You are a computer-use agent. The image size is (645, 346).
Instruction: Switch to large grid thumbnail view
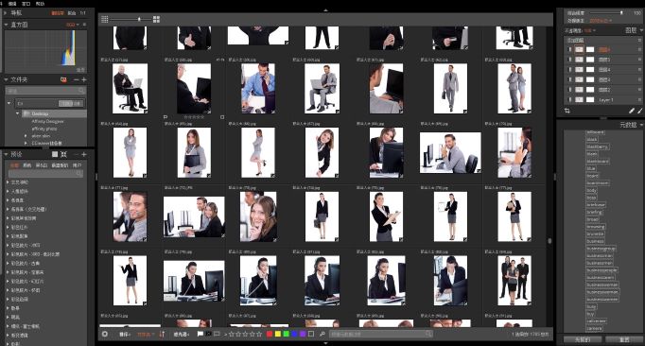click(x=156, y=19)
